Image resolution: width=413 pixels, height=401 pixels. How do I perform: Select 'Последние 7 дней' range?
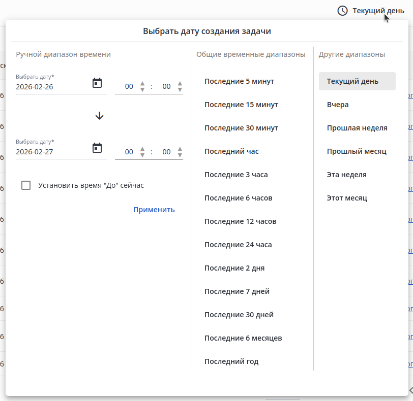[x=237, y=291]
